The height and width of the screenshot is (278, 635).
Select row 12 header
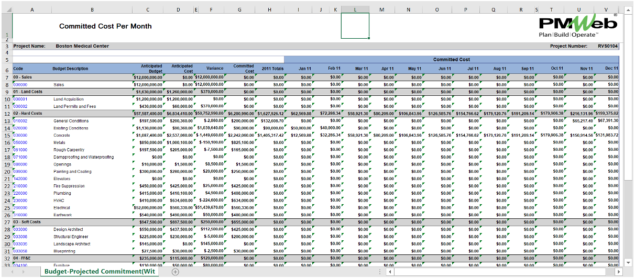tap(6, 114)
